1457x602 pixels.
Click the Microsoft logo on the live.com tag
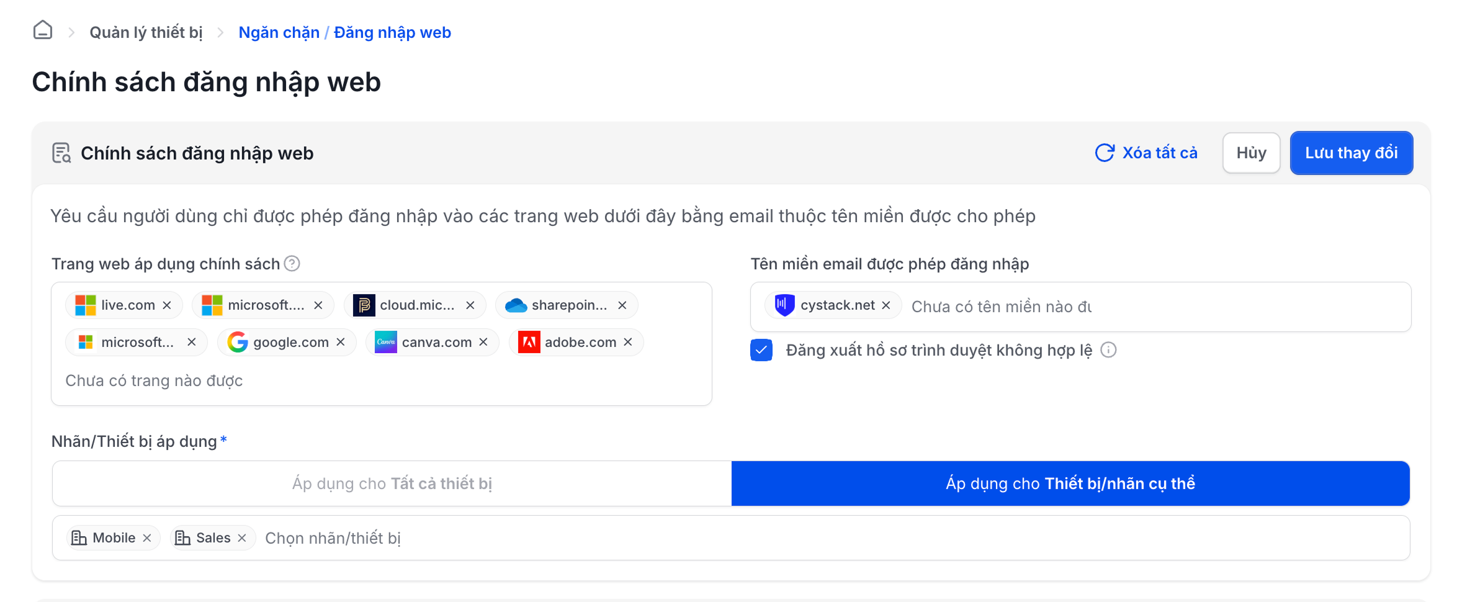[86, 305]
